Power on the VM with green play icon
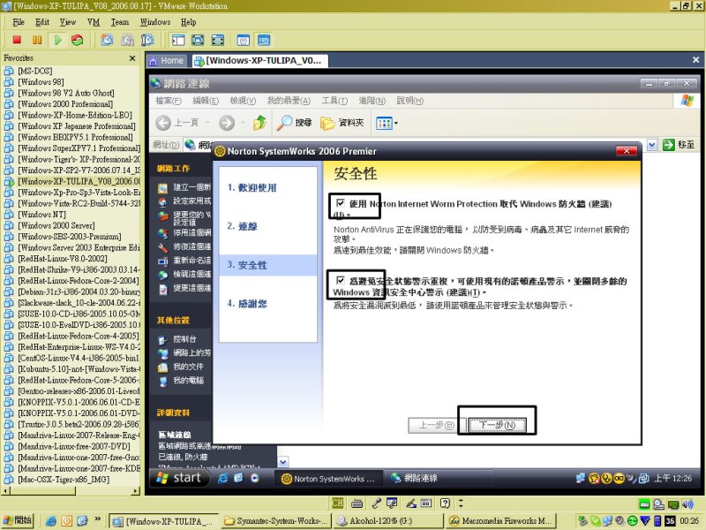 click(57, 40)
